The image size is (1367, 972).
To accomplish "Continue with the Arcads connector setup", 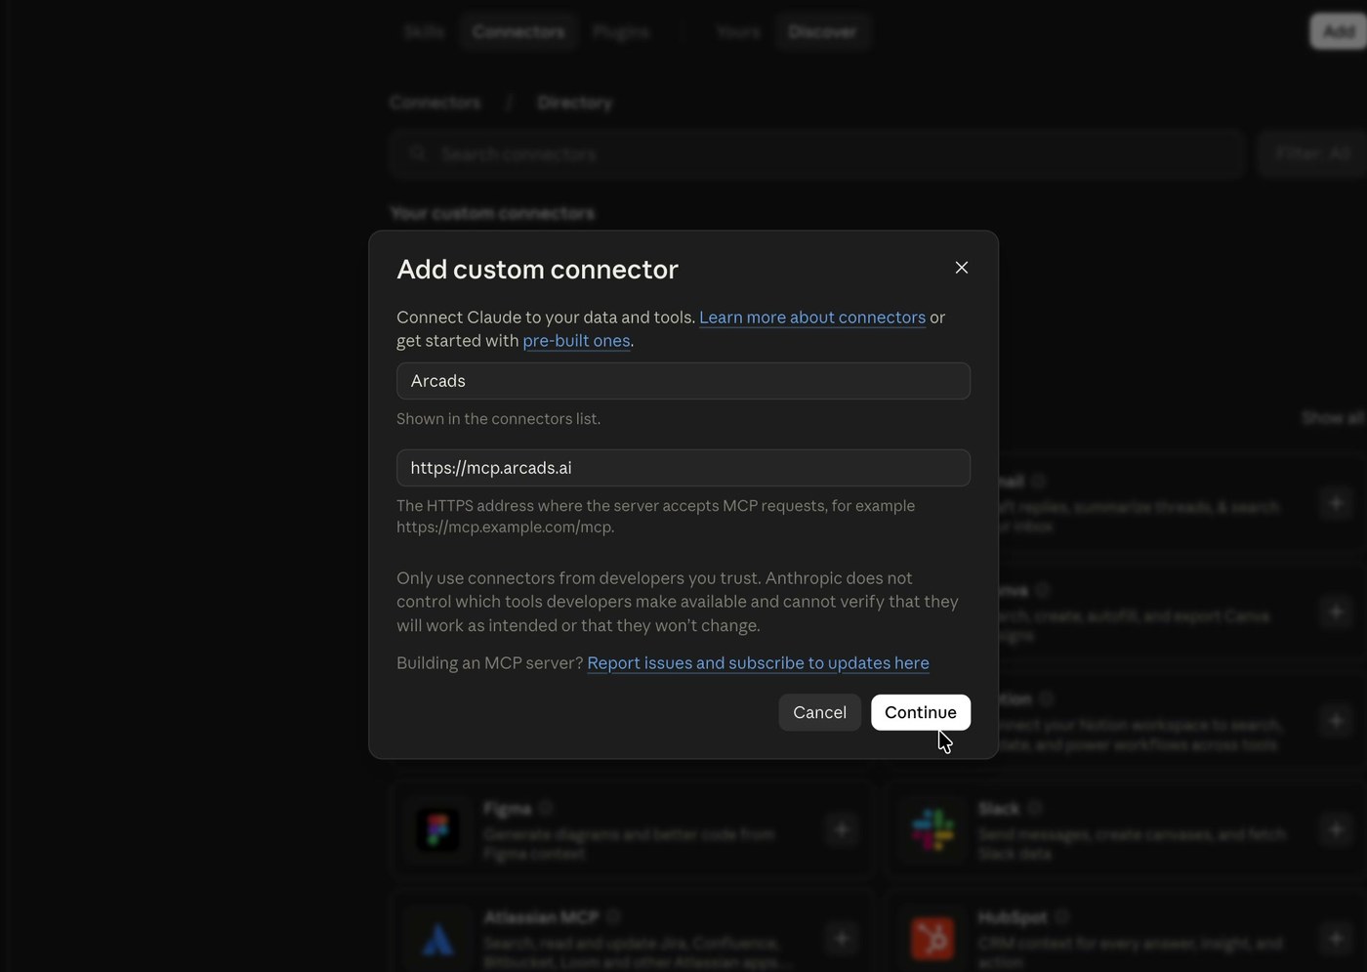I will (921, 712).
